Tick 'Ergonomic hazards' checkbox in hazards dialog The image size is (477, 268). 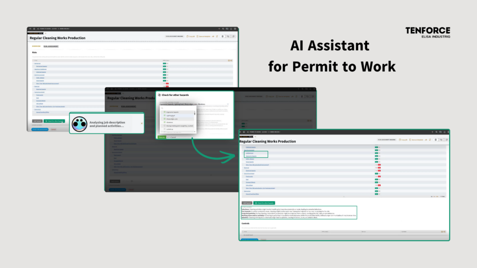coord(164,112)
